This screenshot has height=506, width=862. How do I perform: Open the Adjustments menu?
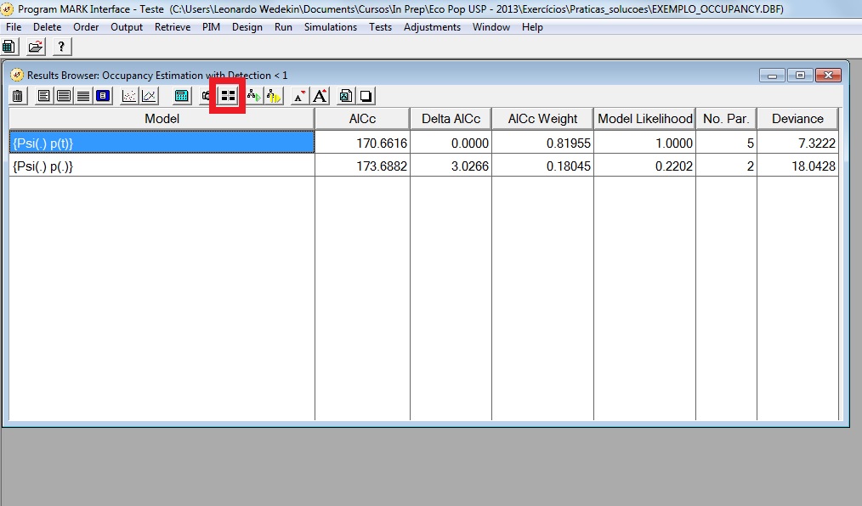pos(432,27)
